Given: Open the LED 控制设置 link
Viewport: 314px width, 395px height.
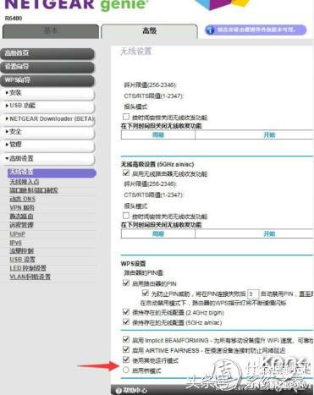Looking at the screenshot, I should [28, 268].
